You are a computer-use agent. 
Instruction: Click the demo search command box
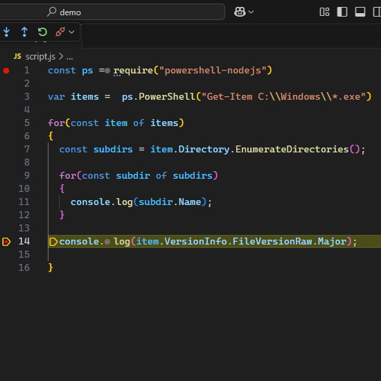[x=112, y=12]
